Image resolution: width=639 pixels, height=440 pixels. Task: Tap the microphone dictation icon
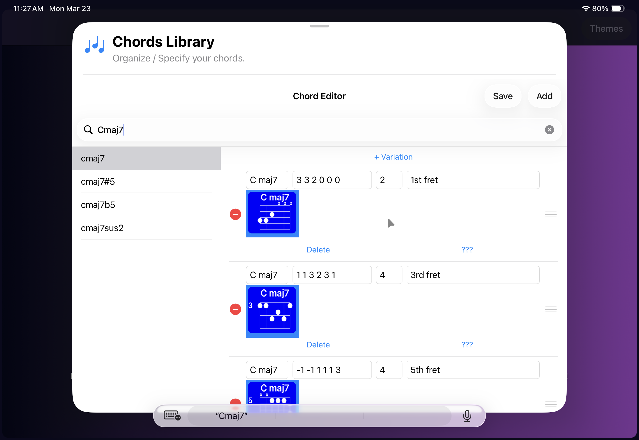point(467,415)
